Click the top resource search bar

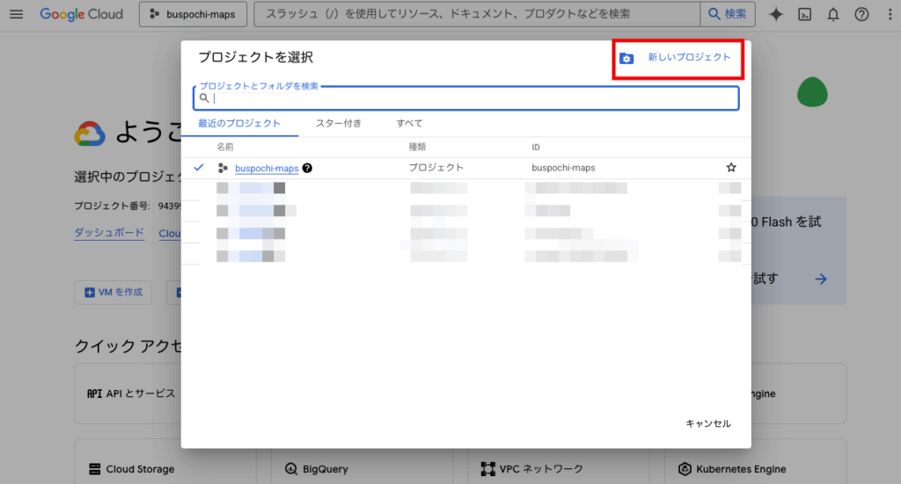(475, 14)
